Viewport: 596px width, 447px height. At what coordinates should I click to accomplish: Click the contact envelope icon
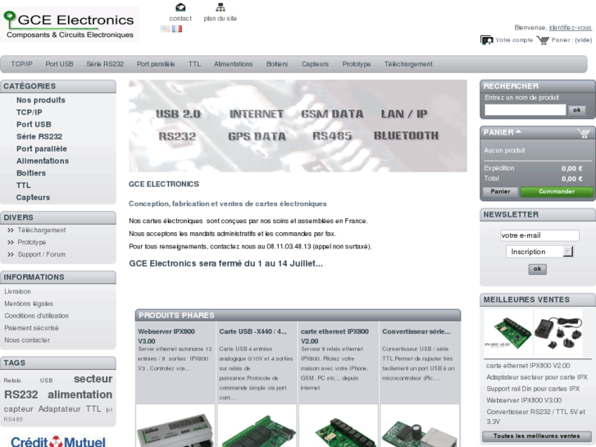click(180, 7)
